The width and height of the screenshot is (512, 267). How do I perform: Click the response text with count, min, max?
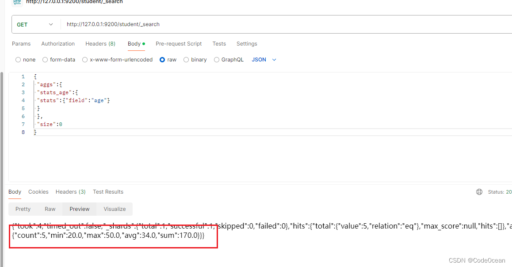(x=108, y=235)
